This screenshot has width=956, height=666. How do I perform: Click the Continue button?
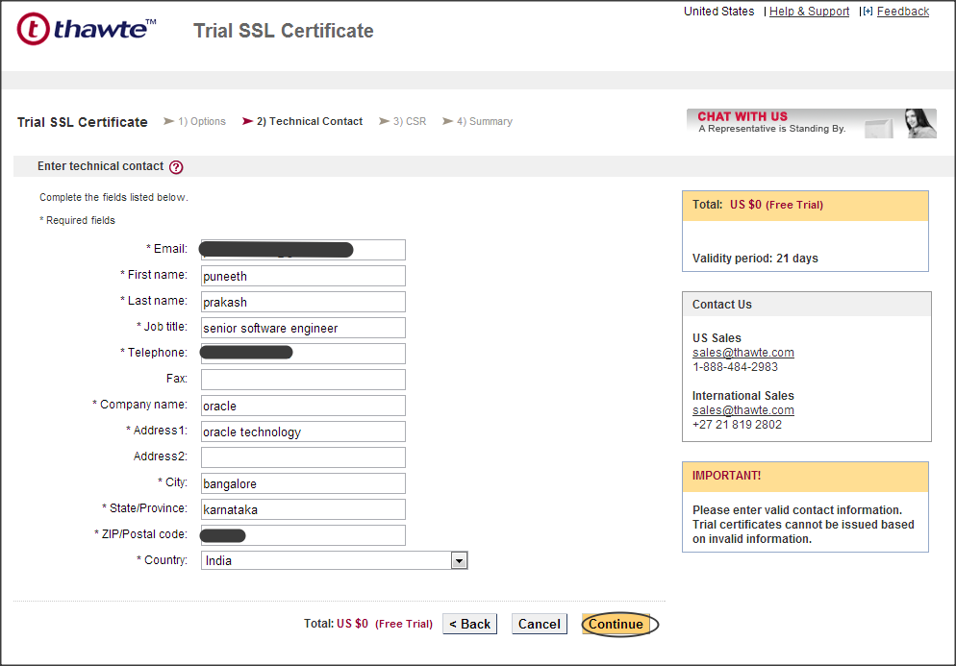pyautogui.click(x=616, y=624)
